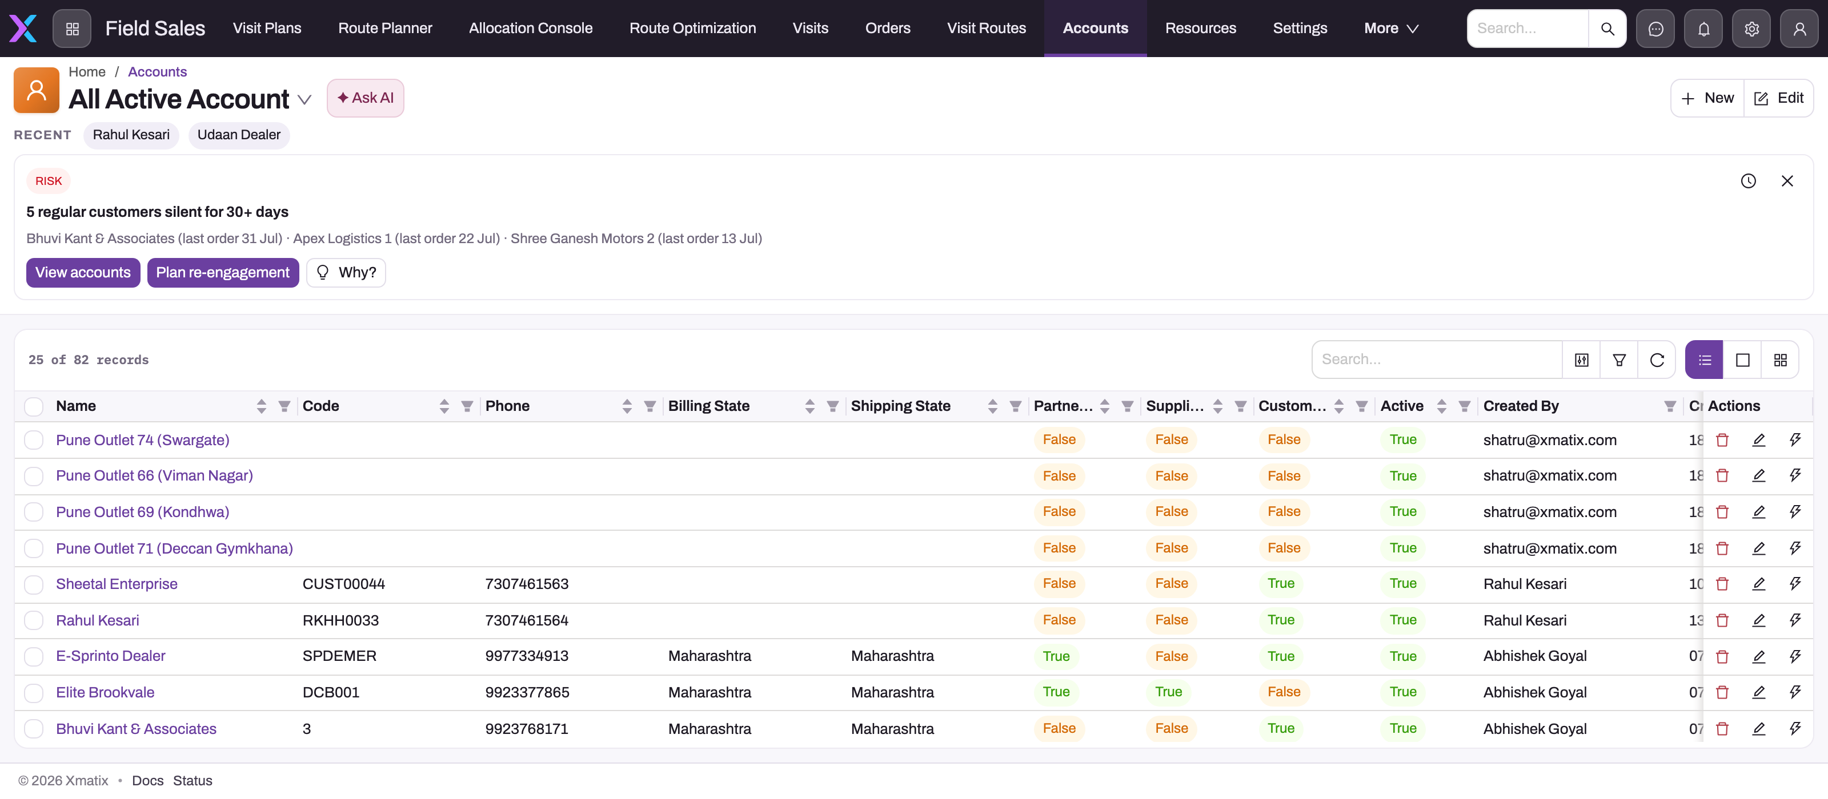Open the chat messages icon
The height and width of the screenshot is (799, 1828).
coord(1655,29)
